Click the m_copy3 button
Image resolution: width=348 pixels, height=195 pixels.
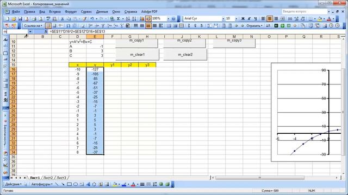(x=234, y=43)
